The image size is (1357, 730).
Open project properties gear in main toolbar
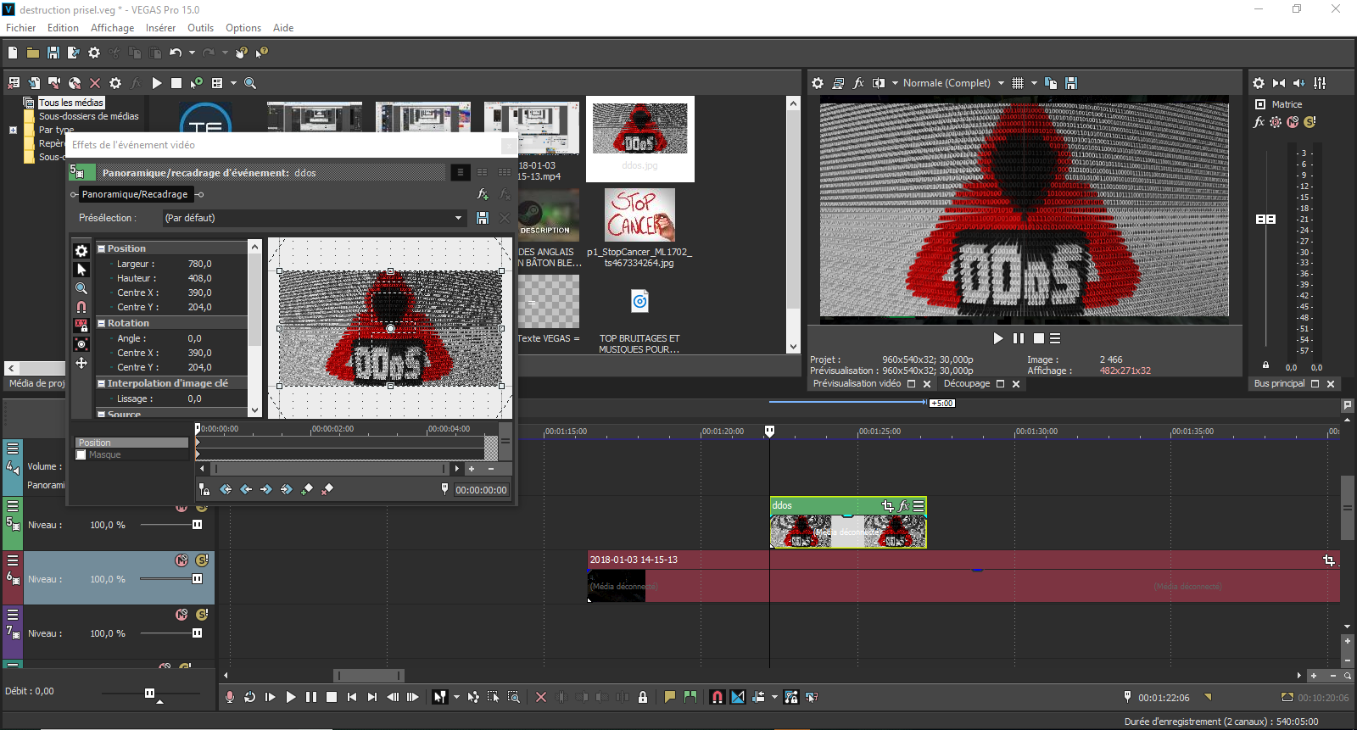coord(94,53)
